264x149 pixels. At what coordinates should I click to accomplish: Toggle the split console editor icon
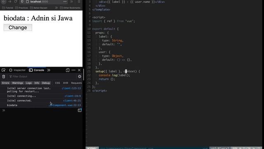80,111
